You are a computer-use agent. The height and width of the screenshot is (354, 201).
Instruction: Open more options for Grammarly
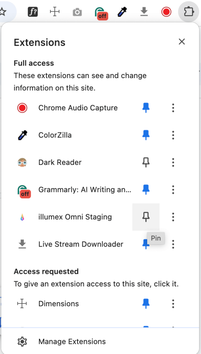pyautogui.click(x=173, y=190)
